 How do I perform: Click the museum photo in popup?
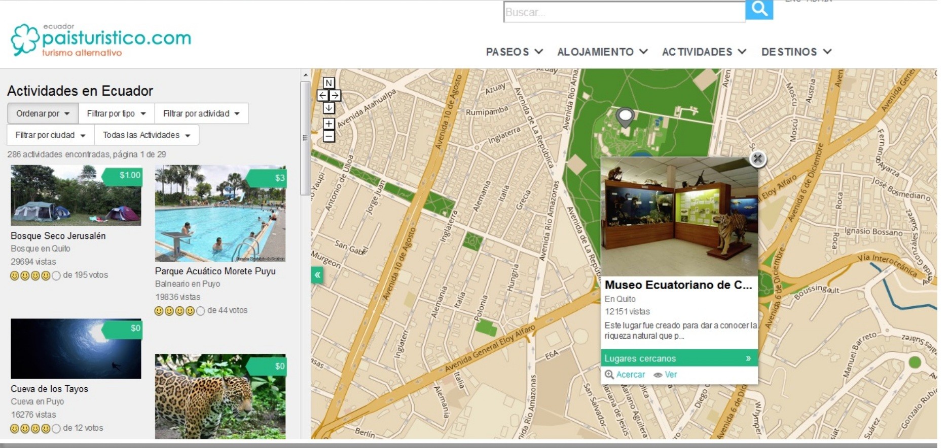[x=679, y=217]
